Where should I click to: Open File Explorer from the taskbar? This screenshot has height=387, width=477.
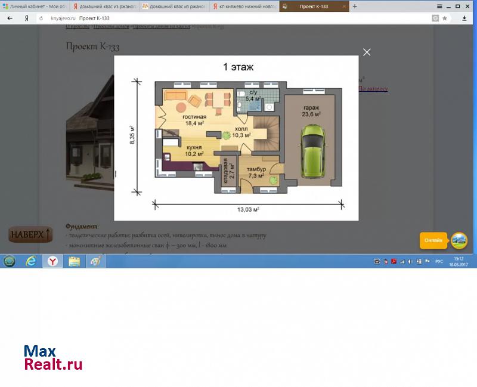[74, 261]
